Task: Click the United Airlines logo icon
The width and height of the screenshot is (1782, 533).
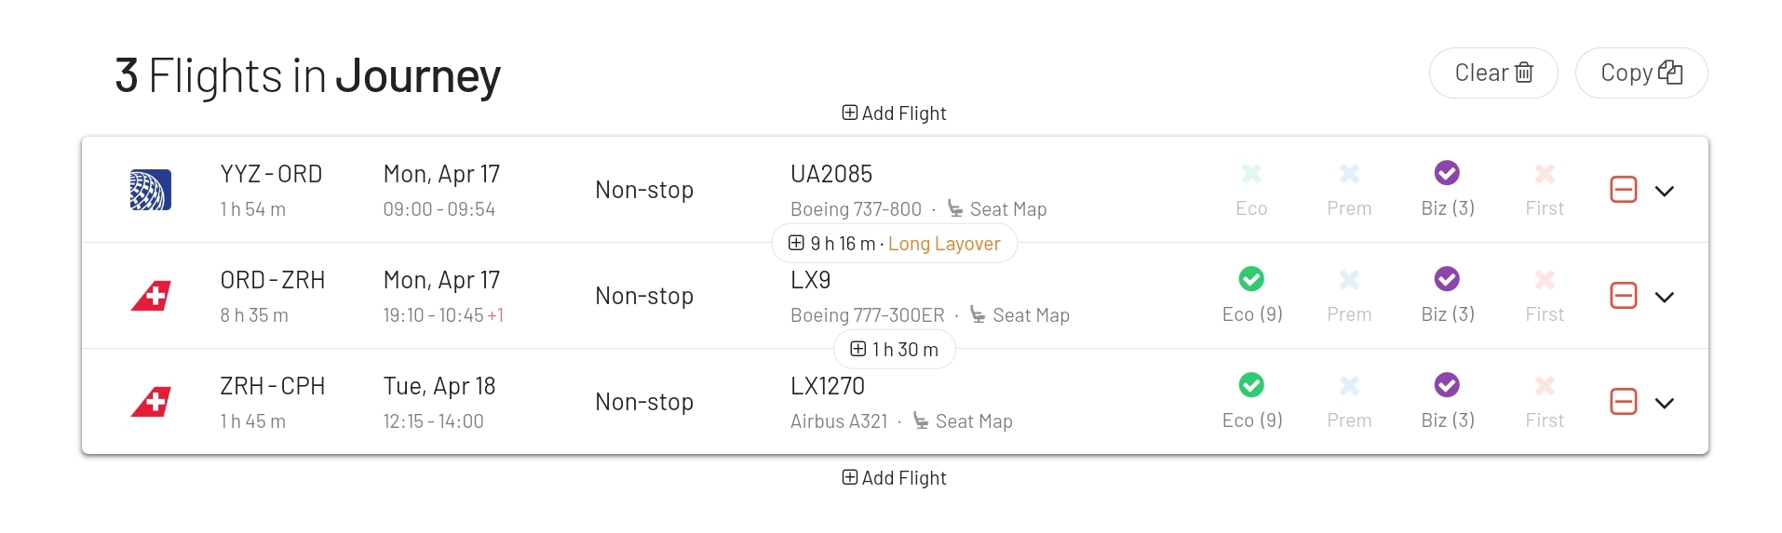Action: coord(150,190)
